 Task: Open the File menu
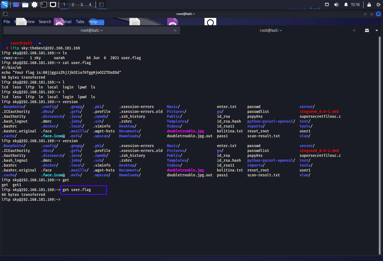coord(7,22)
